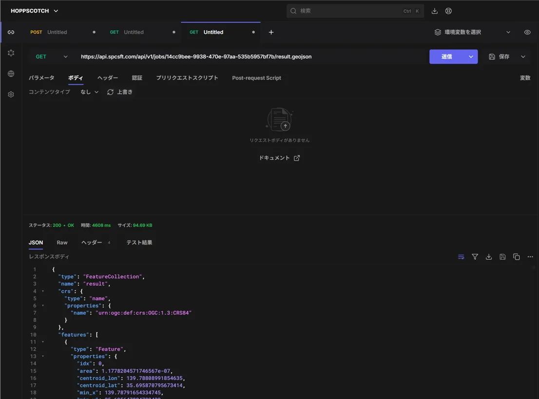Toggle word wrap in response body
Image resolution: width=539 pixels, height=399 pixels.
461,257
